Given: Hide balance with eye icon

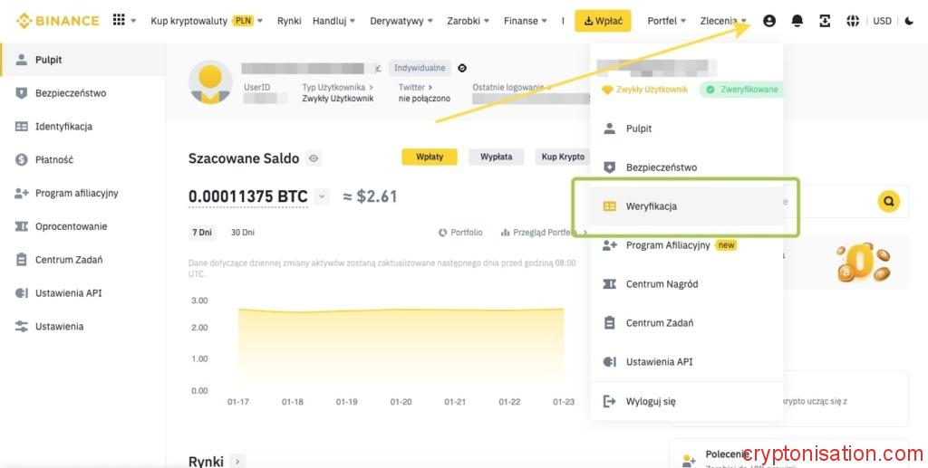Looking at the screenshot, I should click(314, 158).
